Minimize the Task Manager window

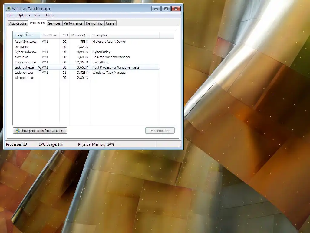[156, 9]
